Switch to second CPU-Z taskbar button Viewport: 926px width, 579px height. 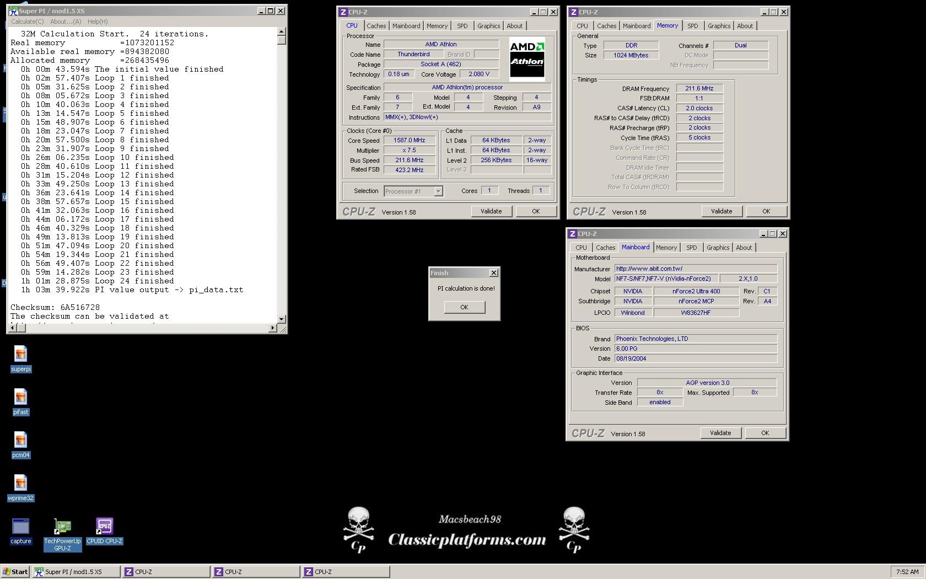click(256, 572)
